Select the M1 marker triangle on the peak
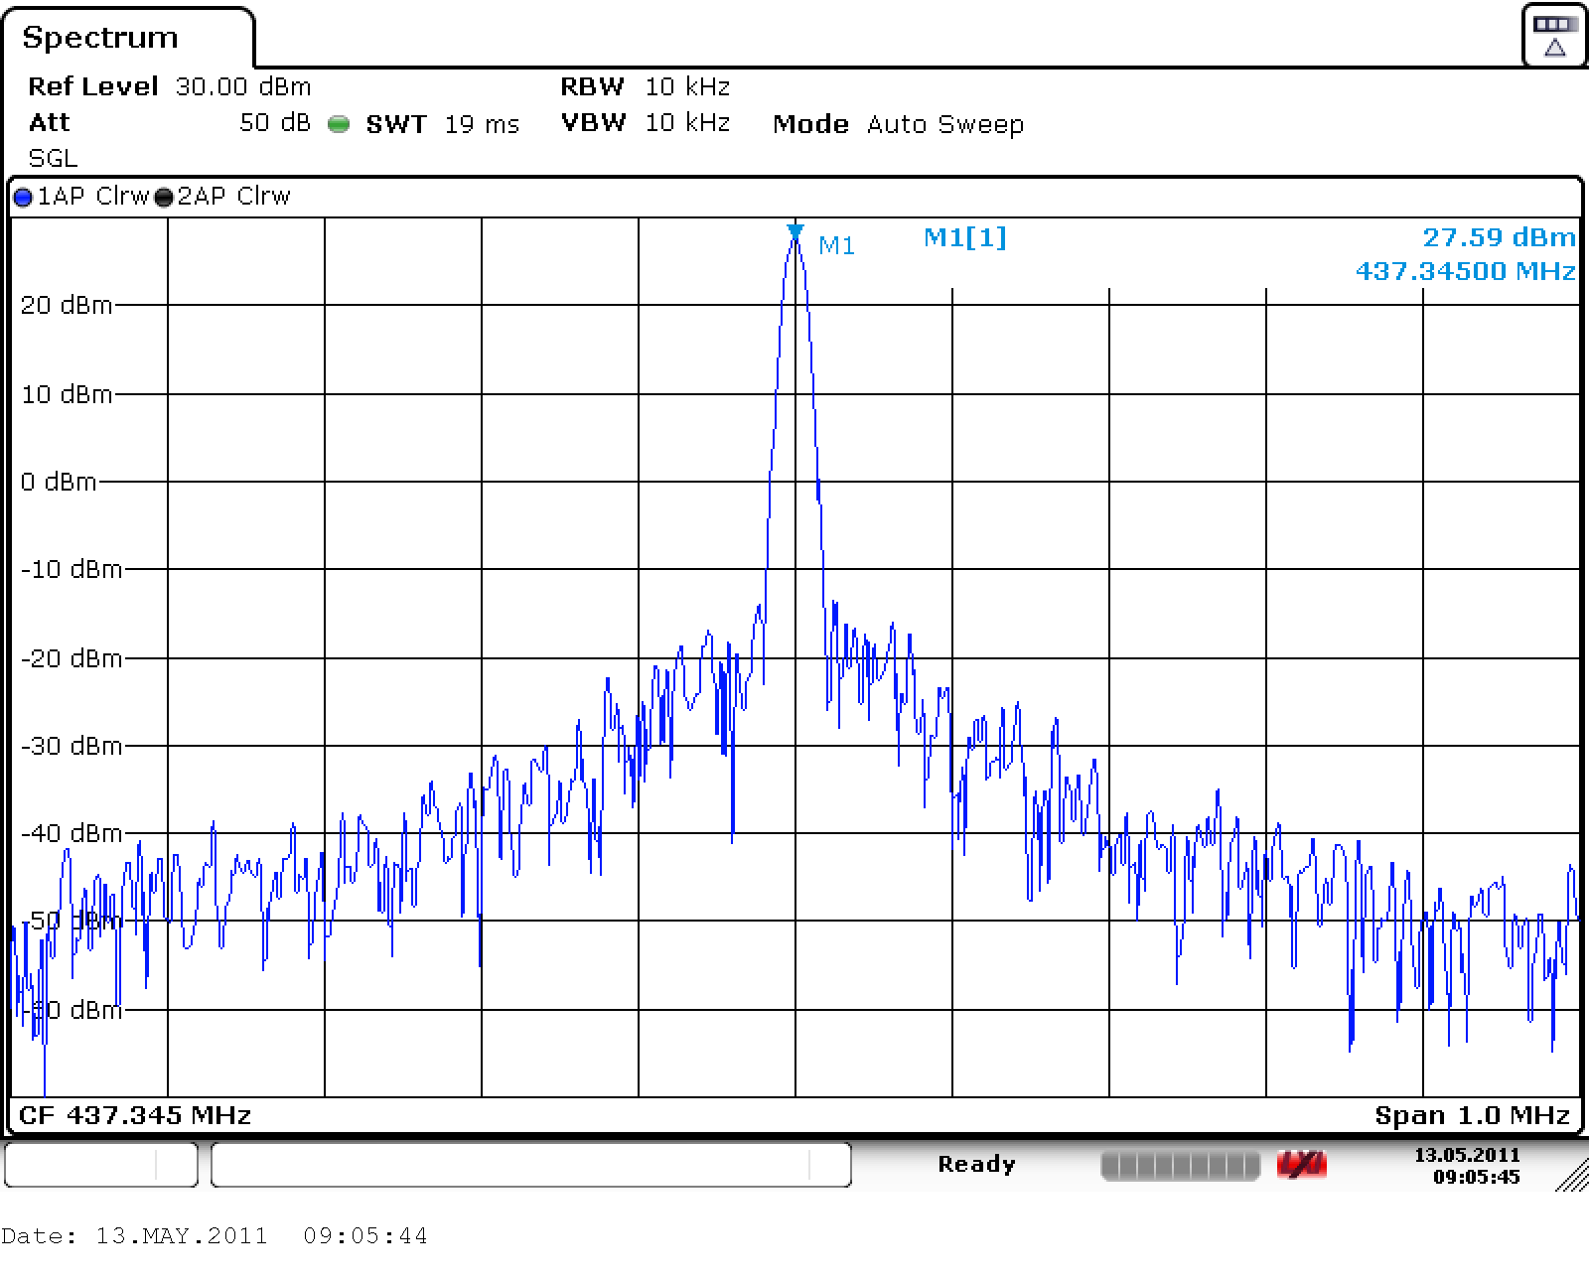 coord(794,232)
